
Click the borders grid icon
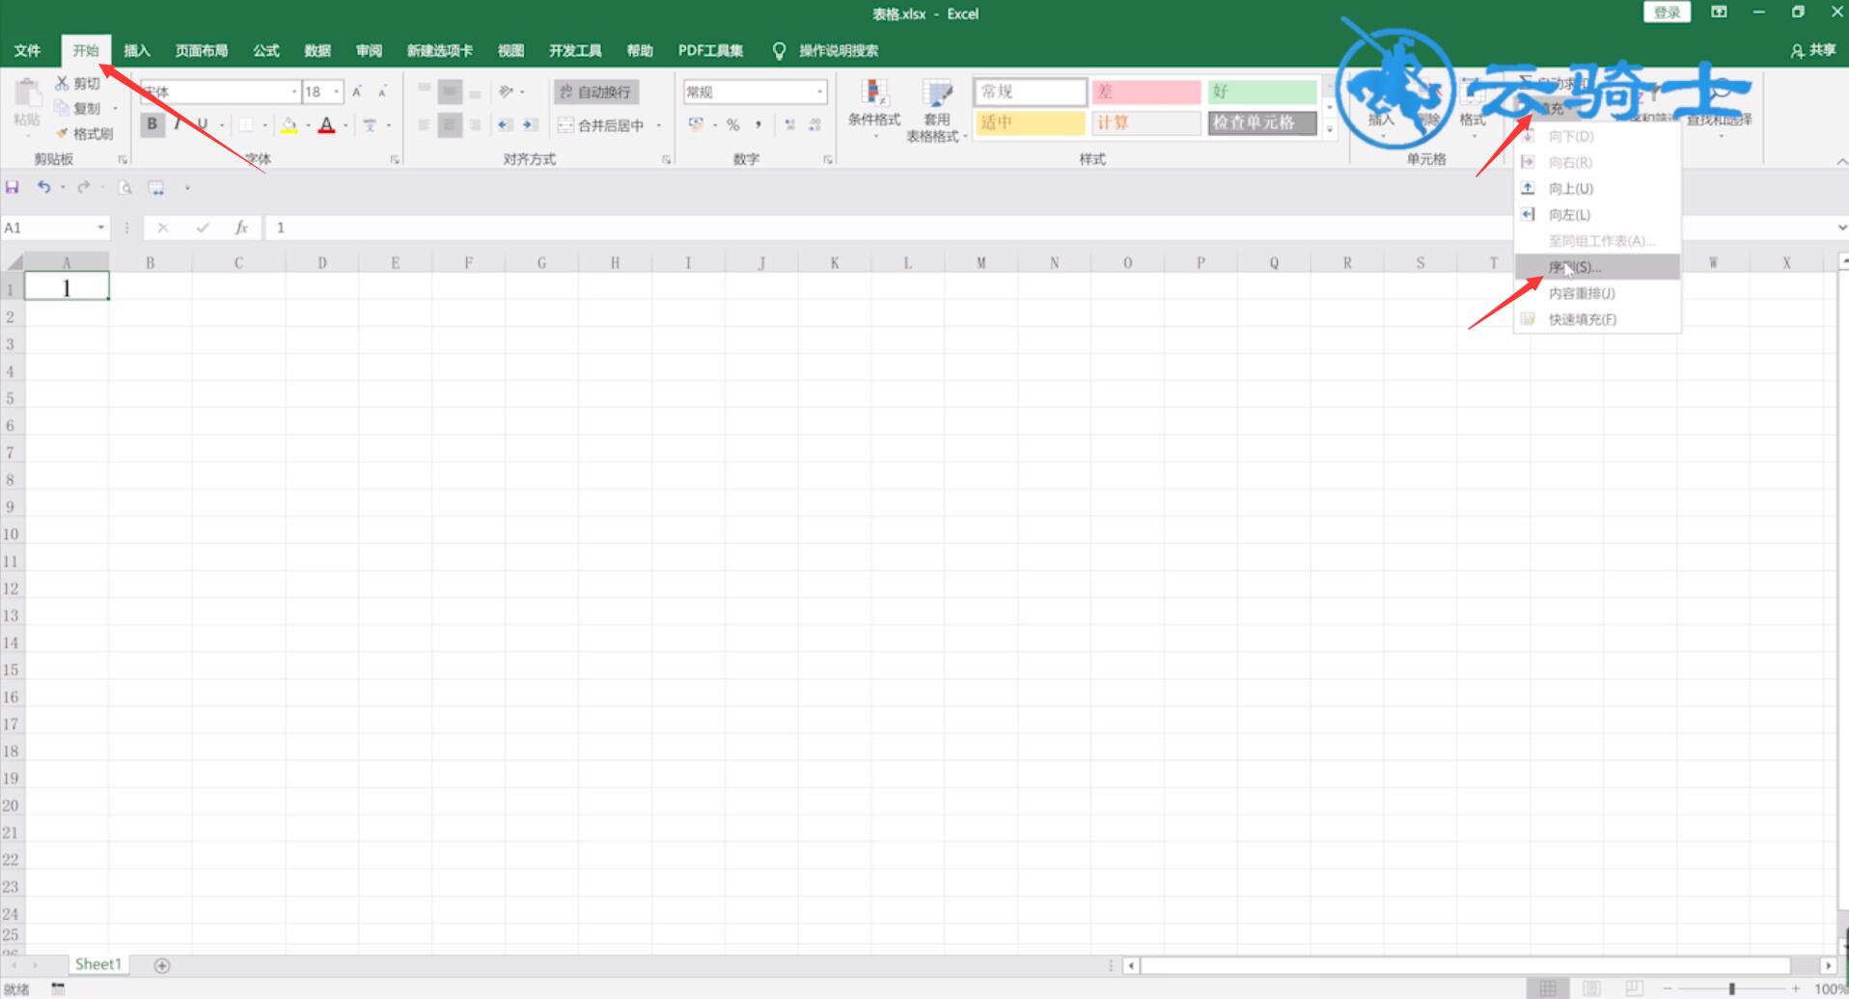[246, 124]
